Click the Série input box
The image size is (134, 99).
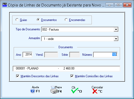(75, 54)
